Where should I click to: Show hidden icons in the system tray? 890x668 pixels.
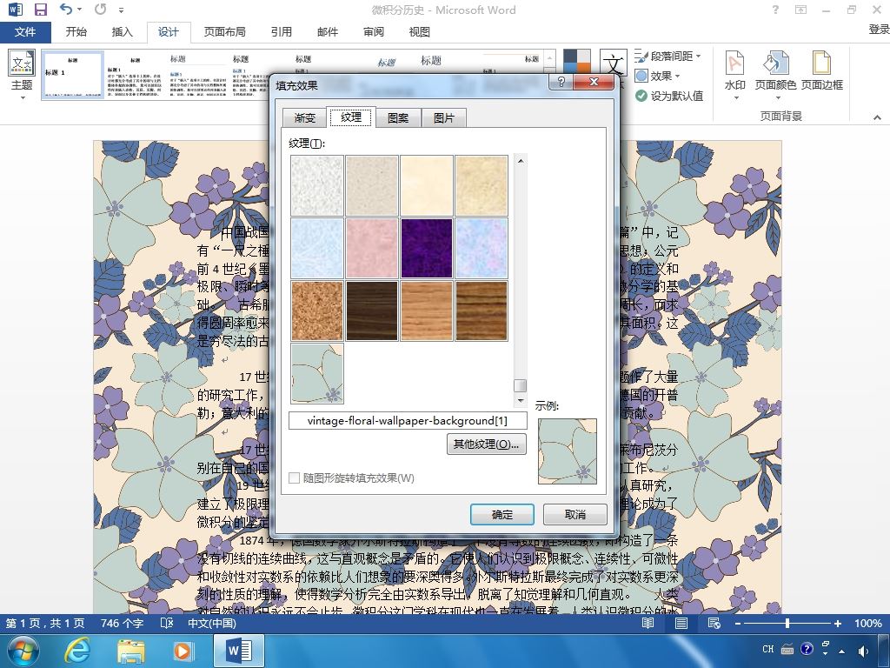(841, 651)
